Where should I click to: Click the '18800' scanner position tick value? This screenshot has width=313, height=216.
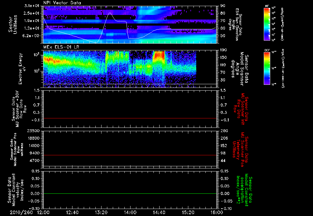34,138
